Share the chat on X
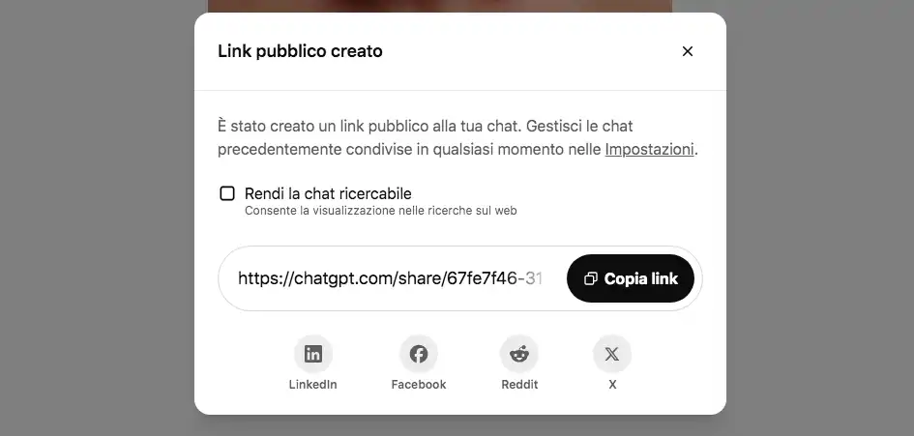This screenshot has width=914, height=436. [612, 354]
